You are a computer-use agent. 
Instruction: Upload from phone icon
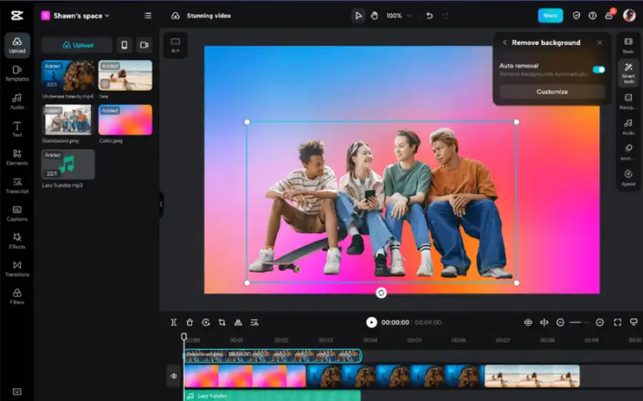click(124, 45)
